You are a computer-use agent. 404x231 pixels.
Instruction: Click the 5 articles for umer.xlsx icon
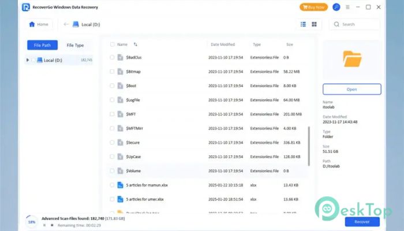pyautogui.click(x=120, y=199)
